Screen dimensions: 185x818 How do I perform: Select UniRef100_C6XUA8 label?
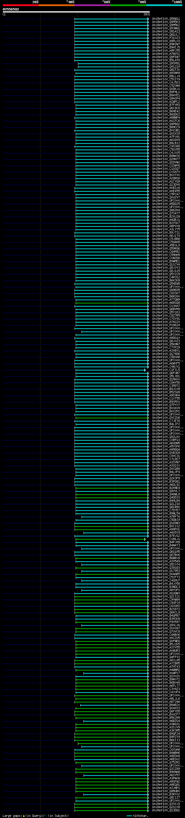166,750
